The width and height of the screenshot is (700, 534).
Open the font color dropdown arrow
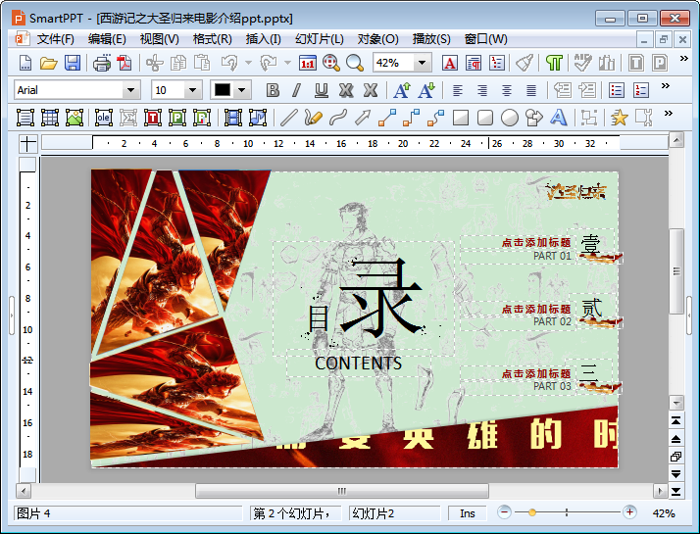pyautogui.click(x=241, y=90)
